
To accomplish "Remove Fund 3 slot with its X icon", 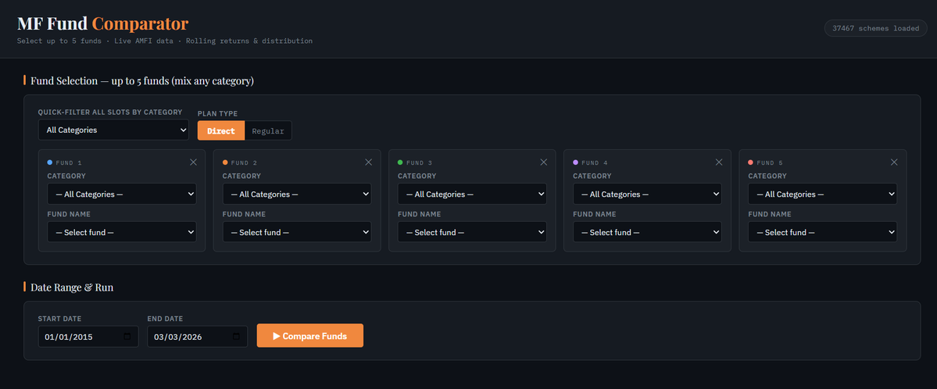I will [x=543, y=162].
